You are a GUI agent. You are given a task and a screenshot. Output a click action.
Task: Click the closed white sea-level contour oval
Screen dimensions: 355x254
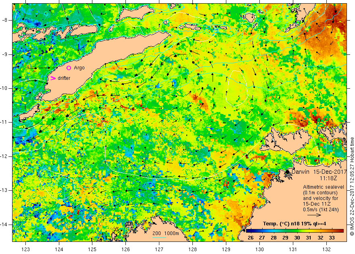pyautogui.click(x=237, y=88)
